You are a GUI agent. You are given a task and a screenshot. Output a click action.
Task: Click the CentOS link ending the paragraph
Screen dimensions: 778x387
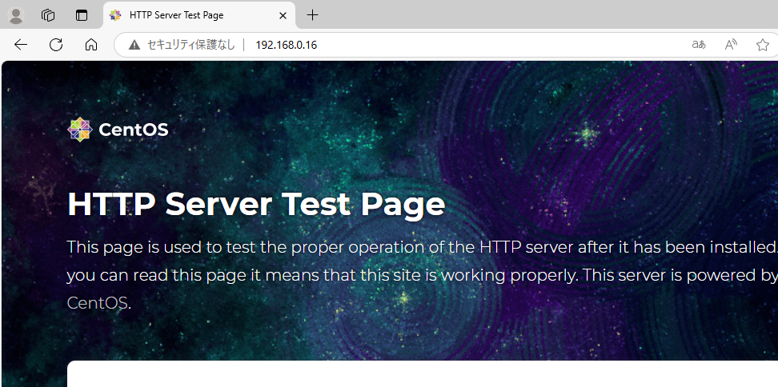[x=98, y=303]
